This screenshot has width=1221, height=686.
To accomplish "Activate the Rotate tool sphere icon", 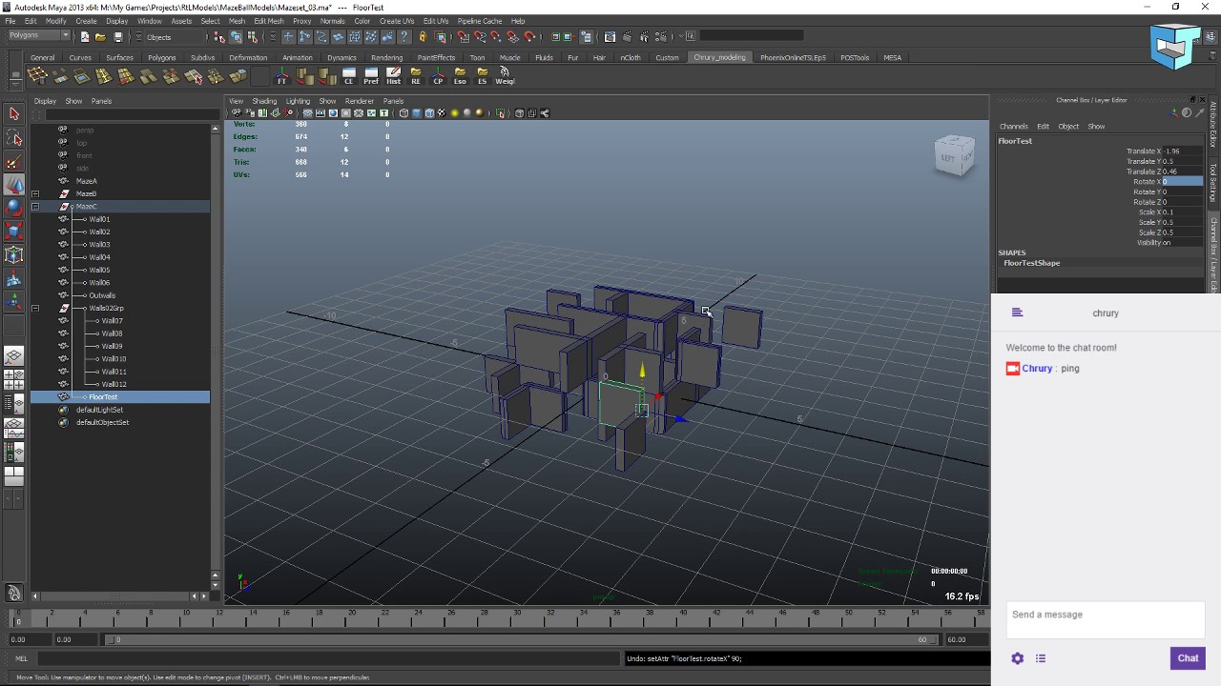I will tap(13, 207).
